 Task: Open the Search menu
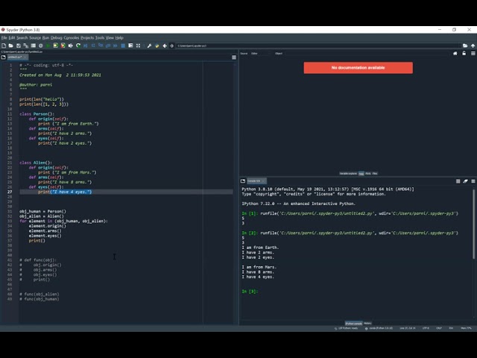click(22, 38)
